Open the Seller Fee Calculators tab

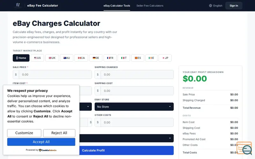[x=150, y=6]
